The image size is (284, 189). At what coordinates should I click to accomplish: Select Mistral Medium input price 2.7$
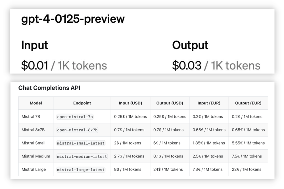pos(129,156)
